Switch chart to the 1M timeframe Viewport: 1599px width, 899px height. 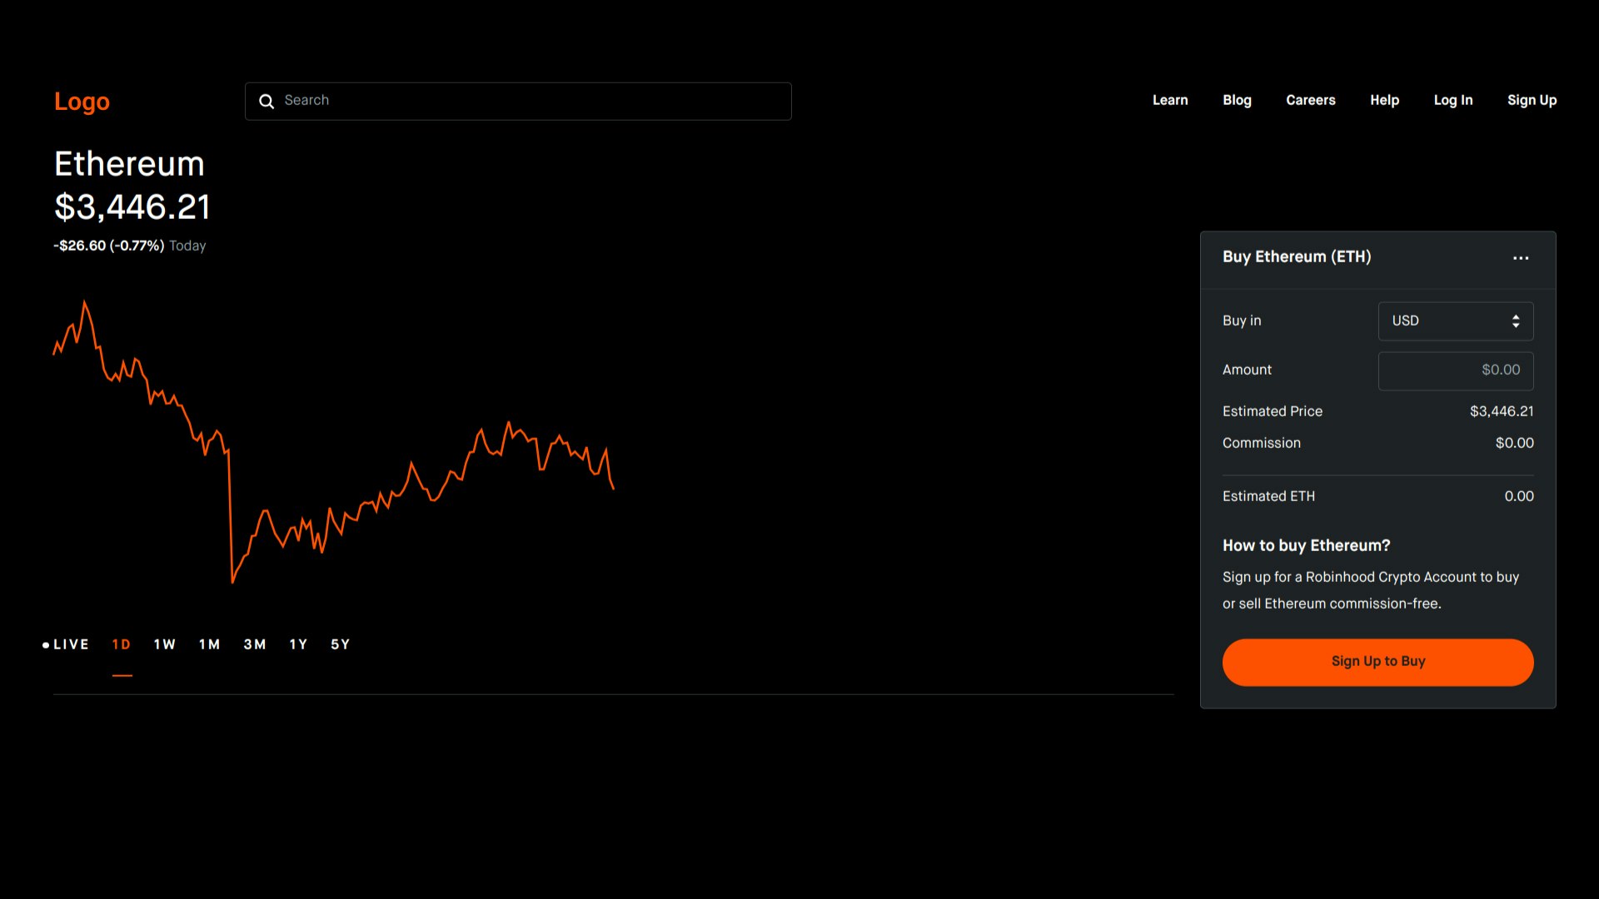pos(209,643)
